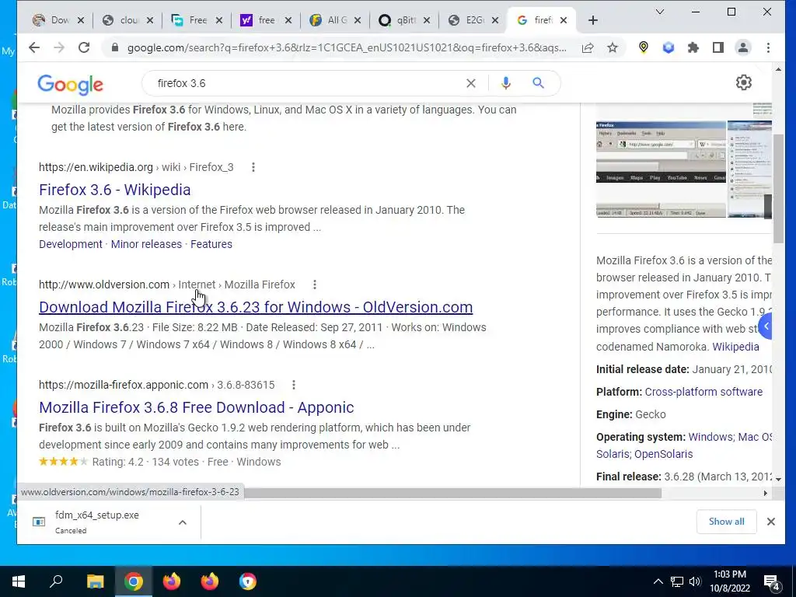Show hidden system tray icons
The width and height of the screenshot is (796, 597).
(658, 581)
